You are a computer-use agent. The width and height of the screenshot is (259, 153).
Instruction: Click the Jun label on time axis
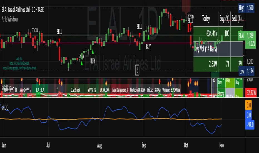(x=4, y=145)
